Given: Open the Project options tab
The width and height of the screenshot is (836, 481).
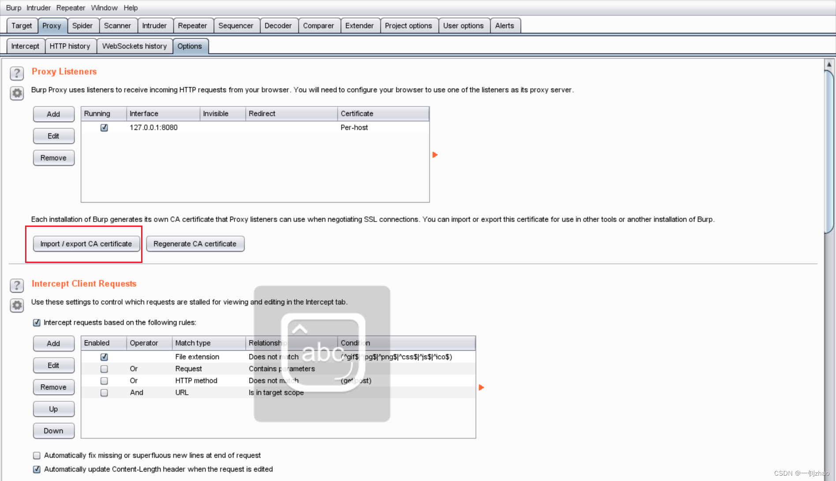Looking at the screenshot, I should coord(408,26).
